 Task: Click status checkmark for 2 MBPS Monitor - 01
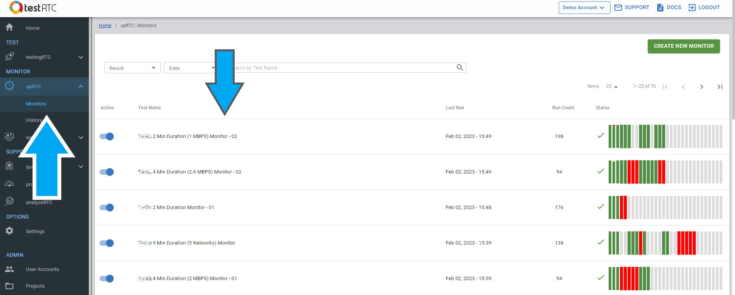(x=601, y=278)
